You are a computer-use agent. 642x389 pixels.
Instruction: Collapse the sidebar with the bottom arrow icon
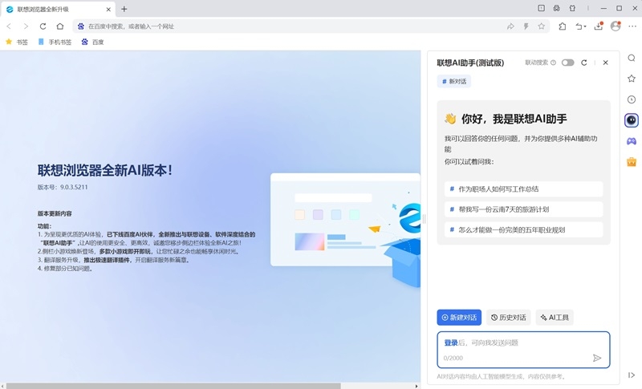tap(632, 375)
